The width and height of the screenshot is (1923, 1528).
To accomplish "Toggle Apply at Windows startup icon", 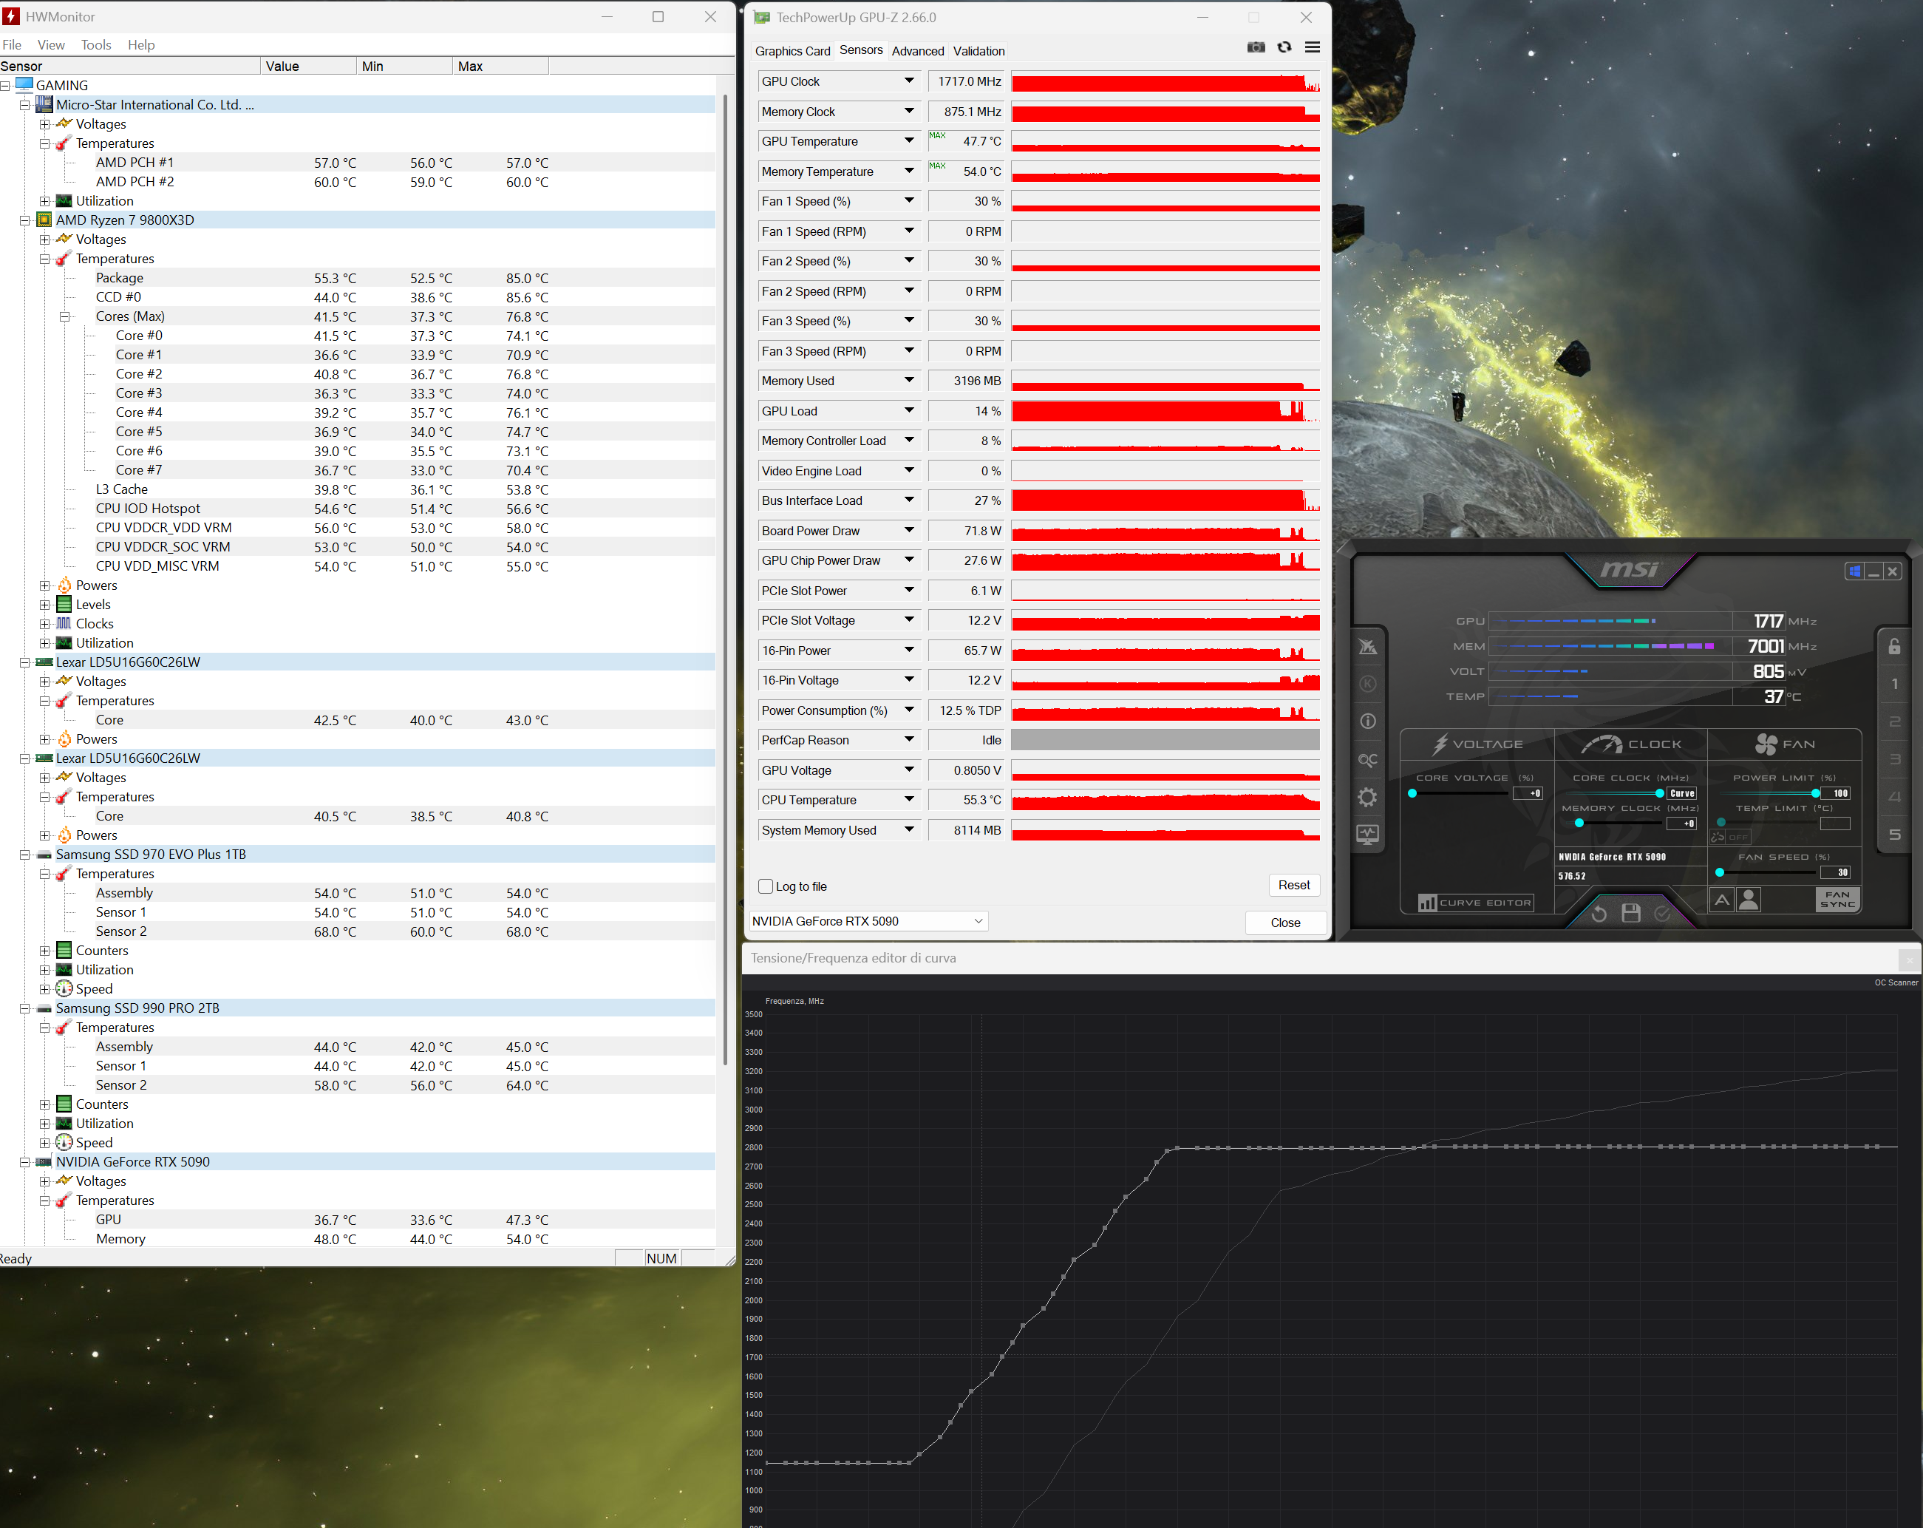I will coord(1854,571).
